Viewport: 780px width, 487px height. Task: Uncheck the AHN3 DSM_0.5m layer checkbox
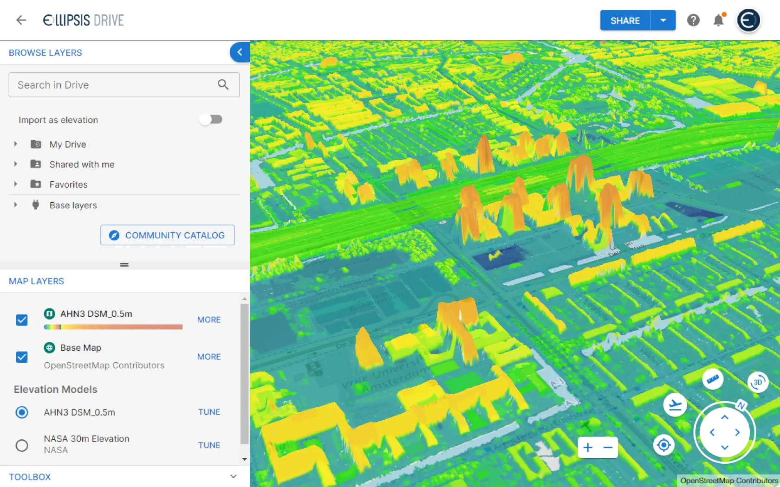pyautogui.click(x=22, y=320)
